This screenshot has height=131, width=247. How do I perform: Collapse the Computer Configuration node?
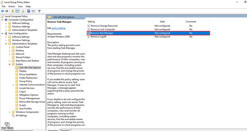[2, 20]
